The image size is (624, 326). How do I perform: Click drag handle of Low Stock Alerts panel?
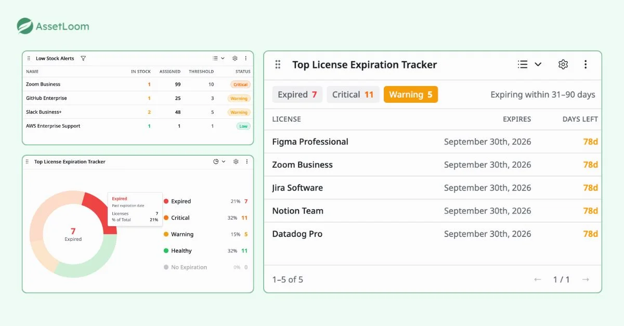pos(29,59)
